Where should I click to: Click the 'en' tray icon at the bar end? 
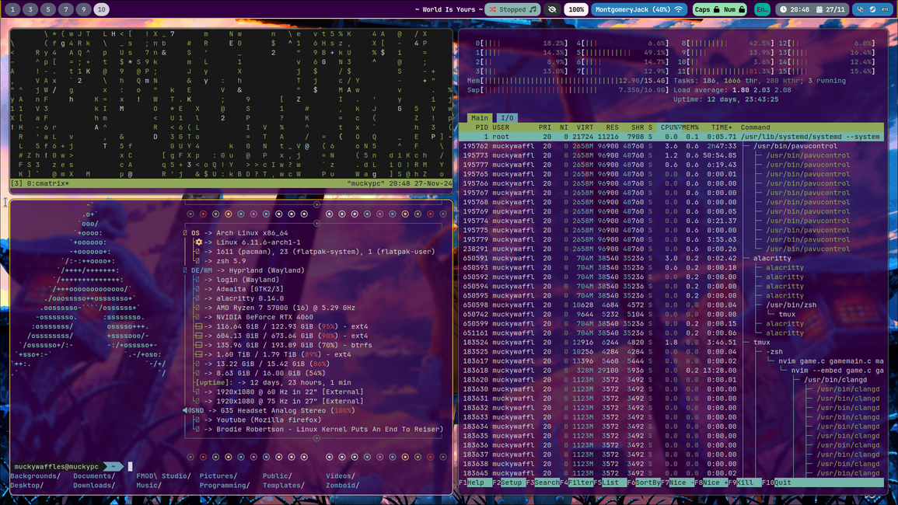pos(885,9)
